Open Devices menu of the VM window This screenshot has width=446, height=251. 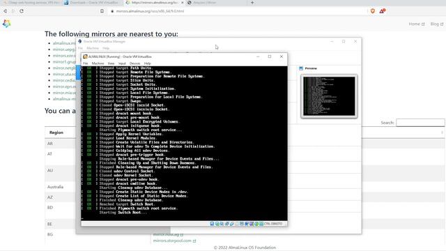pos(134,63)
